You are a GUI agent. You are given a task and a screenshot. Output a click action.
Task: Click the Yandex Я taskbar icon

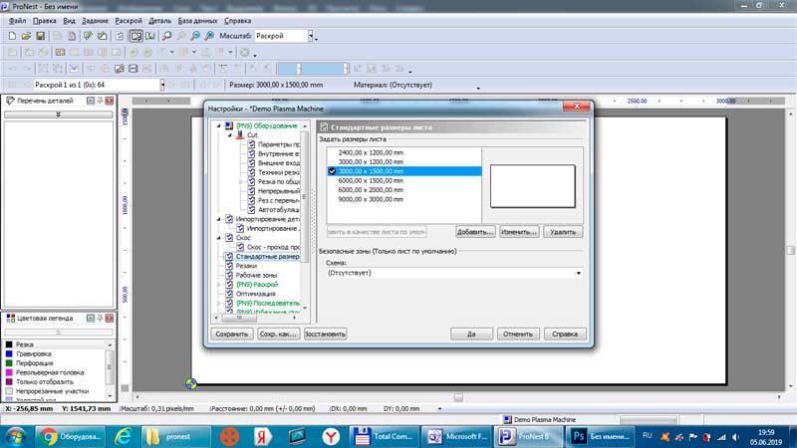point(262,436)
